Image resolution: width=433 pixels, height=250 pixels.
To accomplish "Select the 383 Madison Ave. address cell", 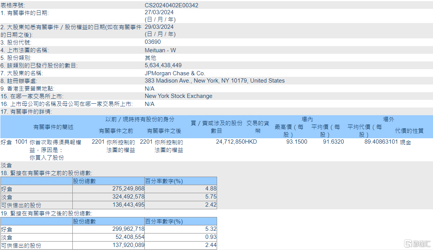I will click(214, 81).
